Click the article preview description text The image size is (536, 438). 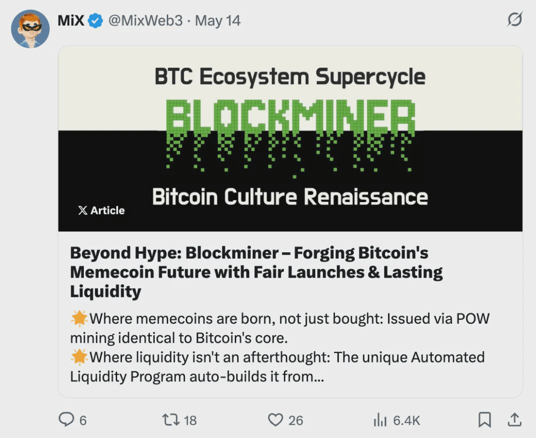click(278, 348)
